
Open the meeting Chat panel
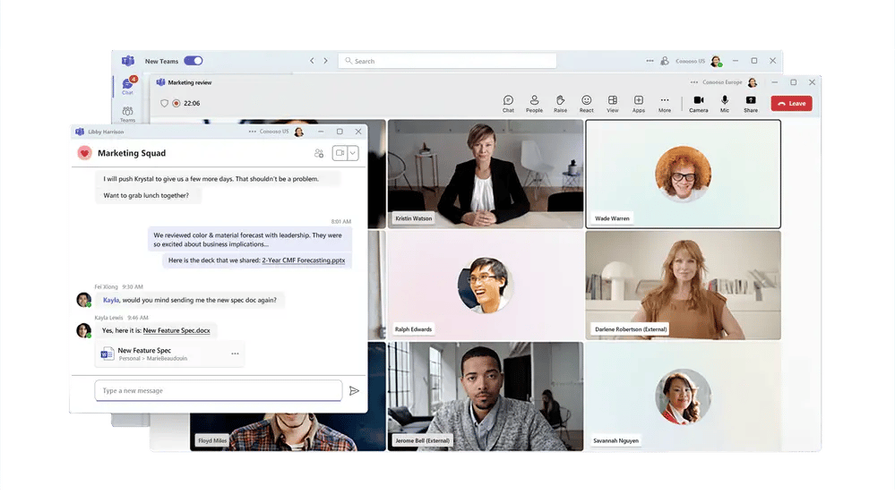(508, 104)
